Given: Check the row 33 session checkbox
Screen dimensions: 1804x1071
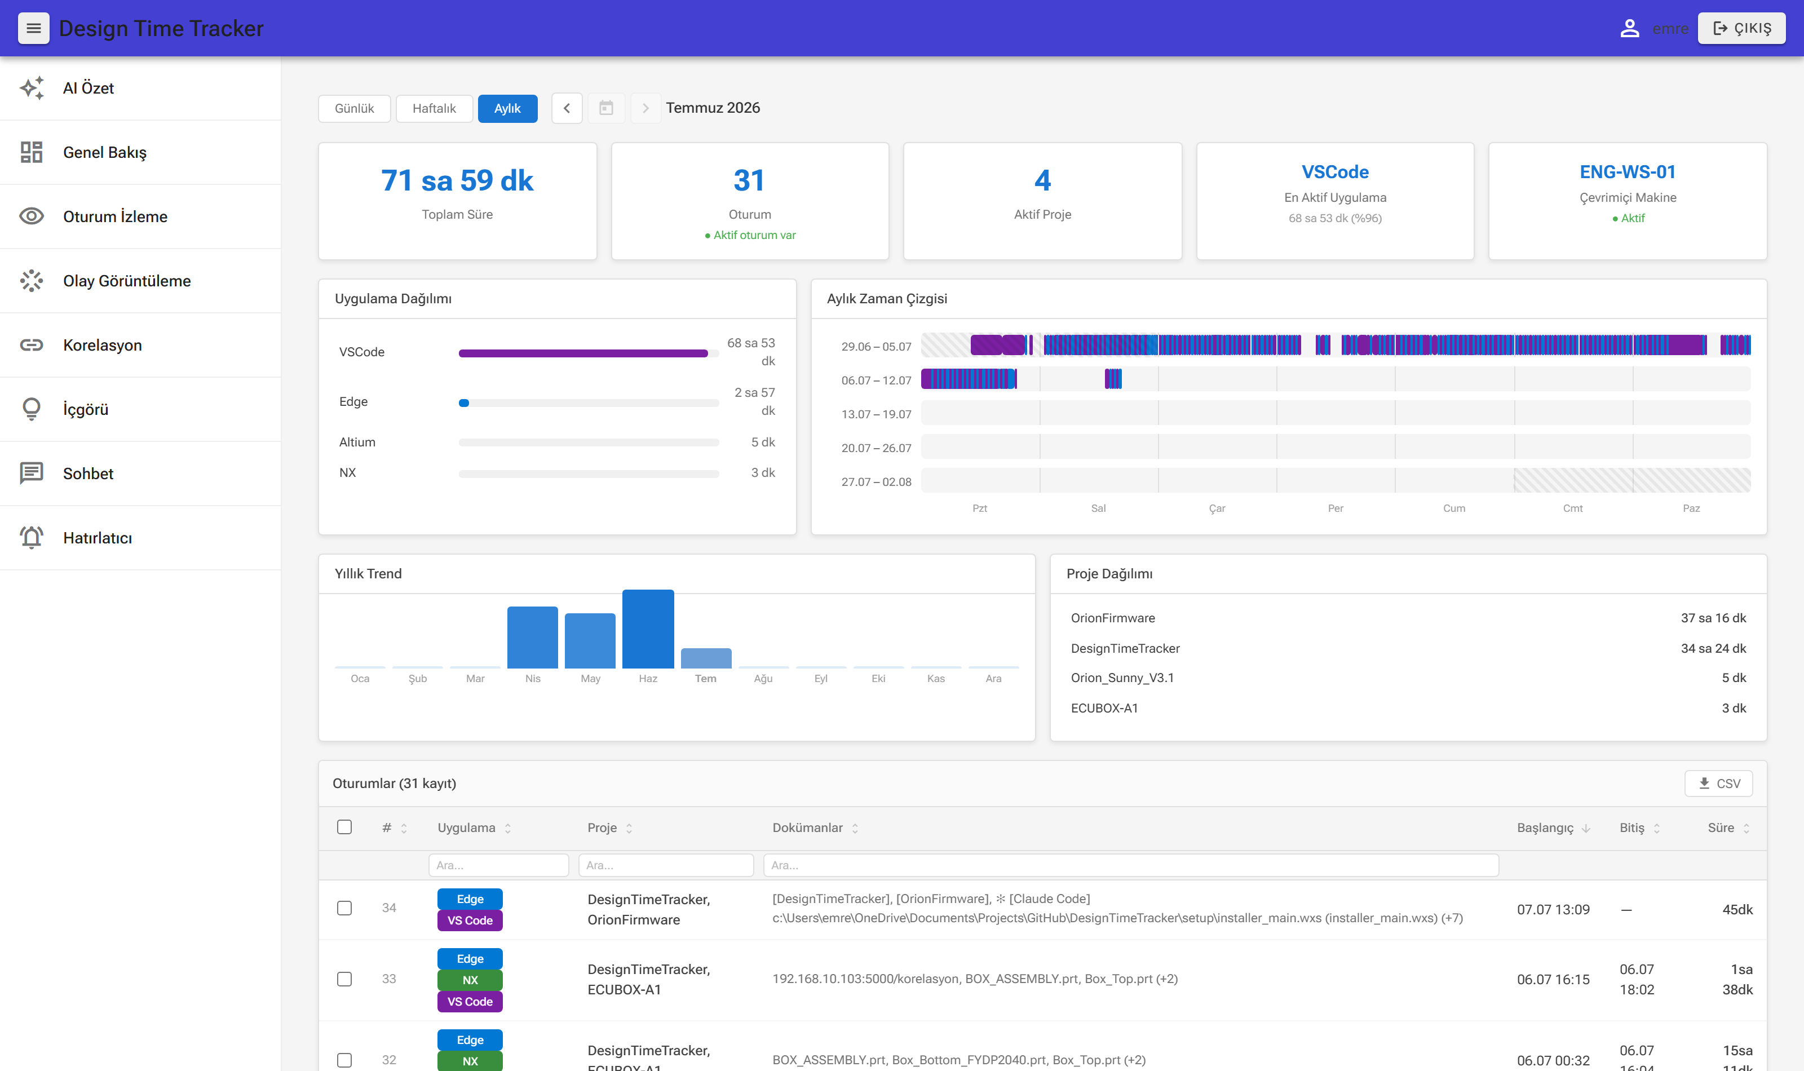Looking at the screenshot, I should (x=344, y=979).
